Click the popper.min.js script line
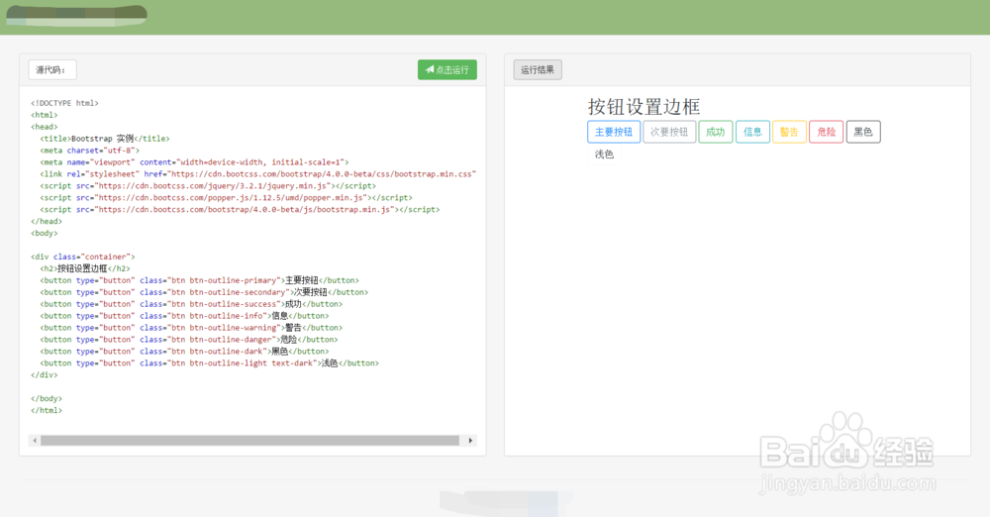990x517 pixels. point(226,198)
